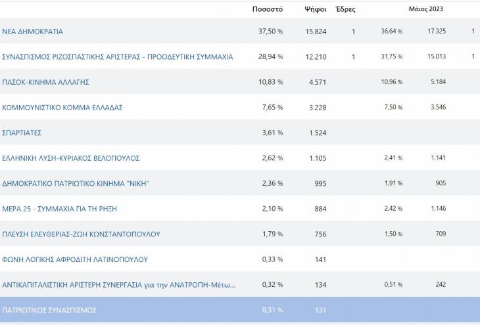Click the 131 votes value
The width and height of the screenshot is (480, 325).
click(x=320, y=311)
